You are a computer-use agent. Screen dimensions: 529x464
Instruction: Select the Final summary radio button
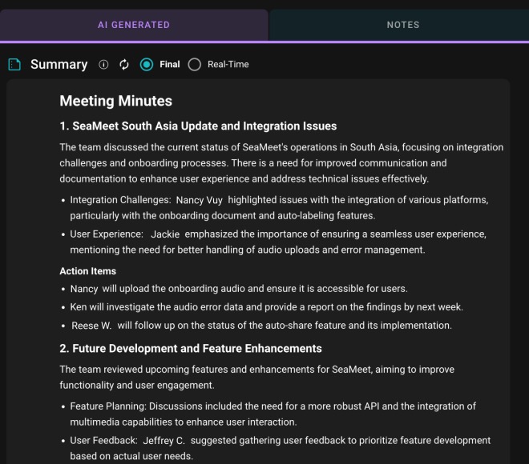[147, 64]
